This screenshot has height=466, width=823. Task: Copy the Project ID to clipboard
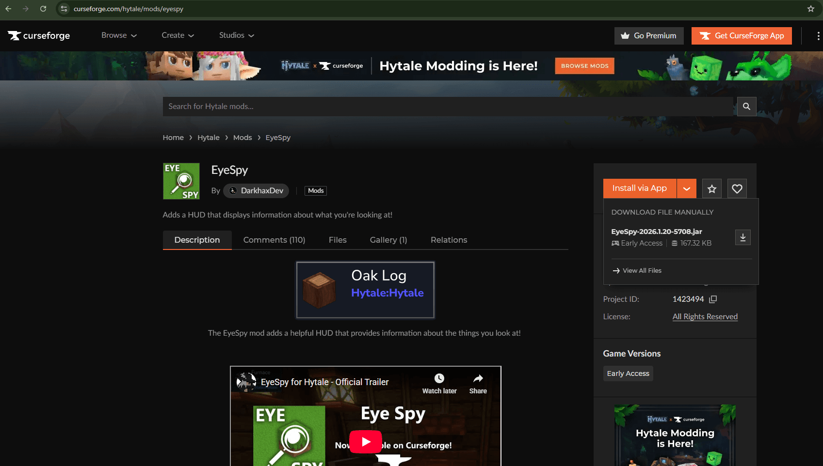click(x=713, y=299)
